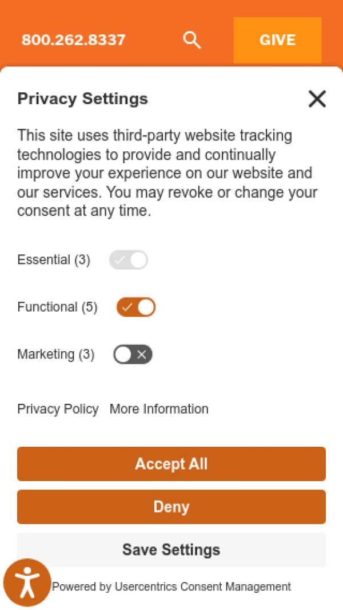Screen dimensions: 343x610
Task: Disable the Functional cookies toggle
Action: [135, 307]
